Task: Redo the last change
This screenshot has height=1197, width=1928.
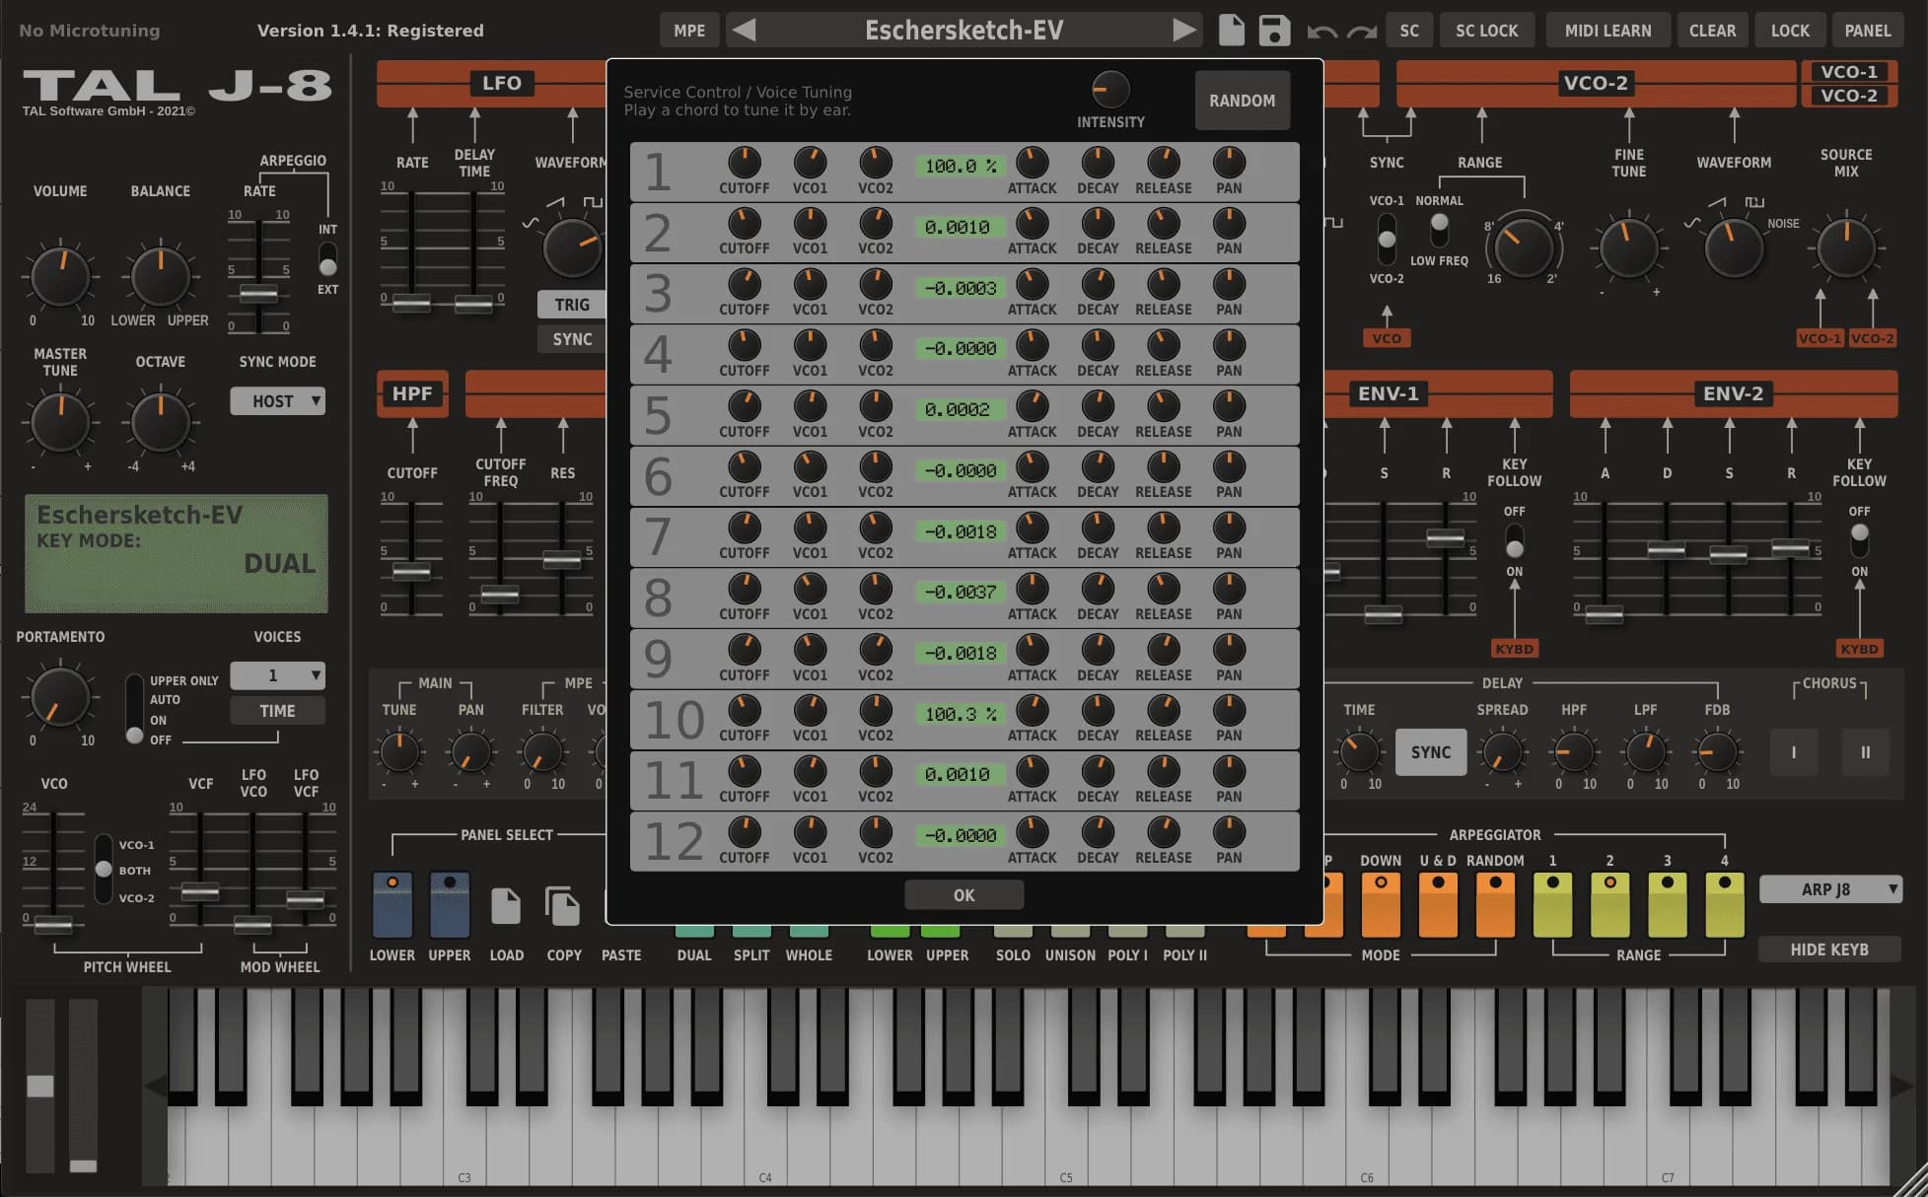Action: click(x=1363, y=32)
